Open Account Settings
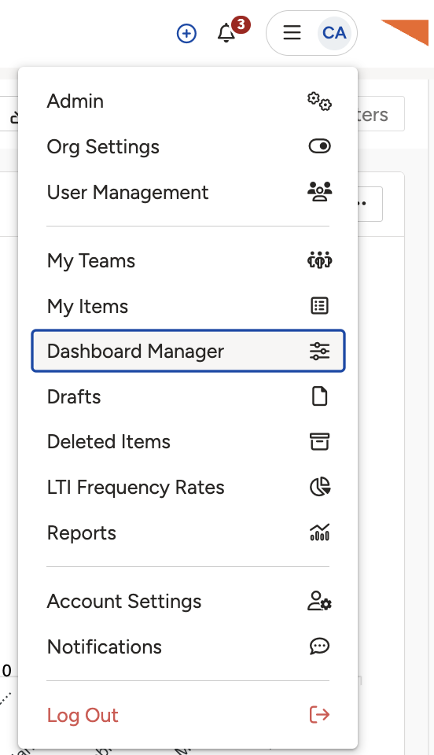This screenshot has width=434, height=755. pyautogui.click(x=188, y=601)
